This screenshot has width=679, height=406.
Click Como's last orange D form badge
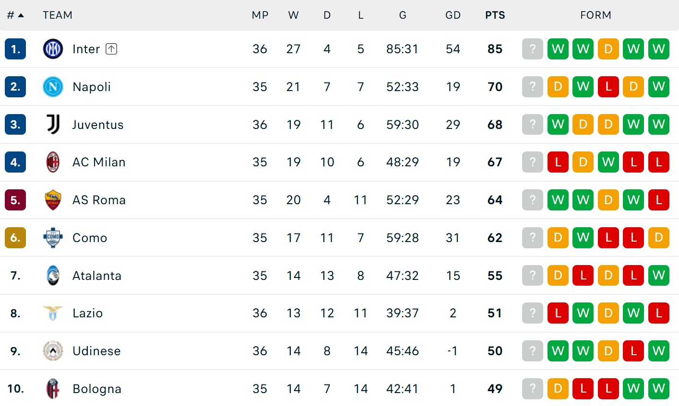(x=659, y=238)
